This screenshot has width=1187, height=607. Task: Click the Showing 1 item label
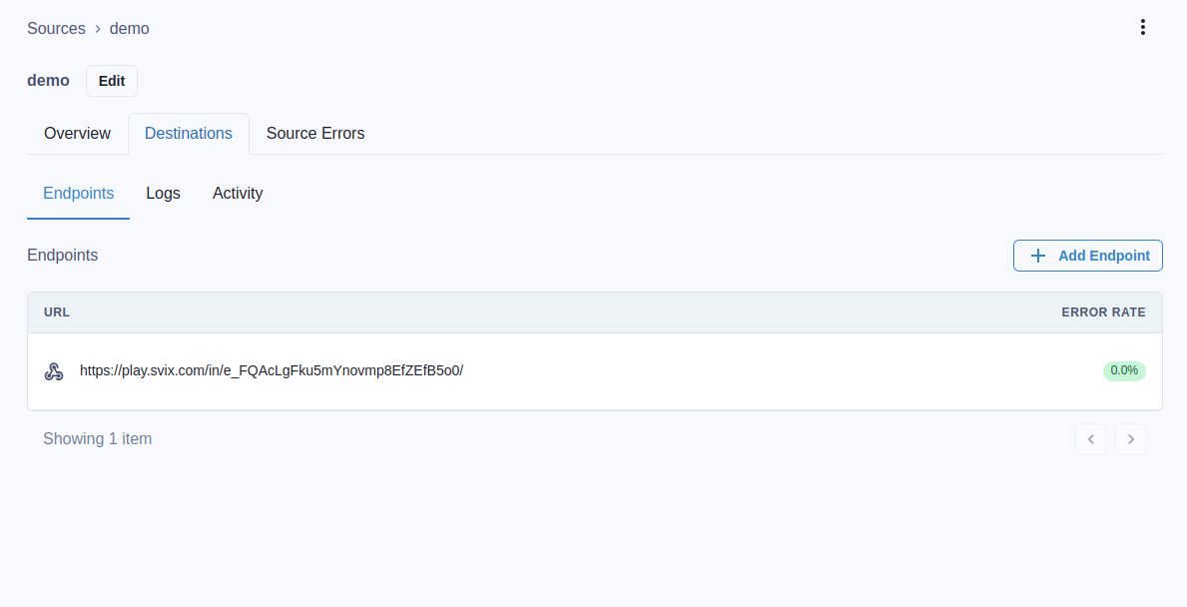coord(97,438)
